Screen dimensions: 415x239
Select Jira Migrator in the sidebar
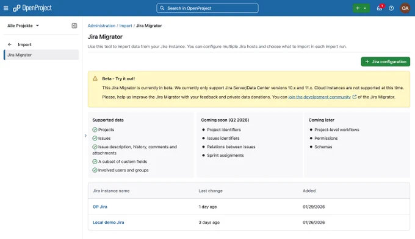click(x=41, y=55)
